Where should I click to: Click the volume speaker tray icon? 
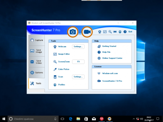(x=141, y=119)
